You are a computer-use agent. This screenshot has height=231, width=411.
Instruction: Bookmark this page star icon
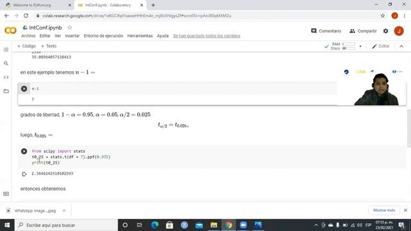point(383,15)
